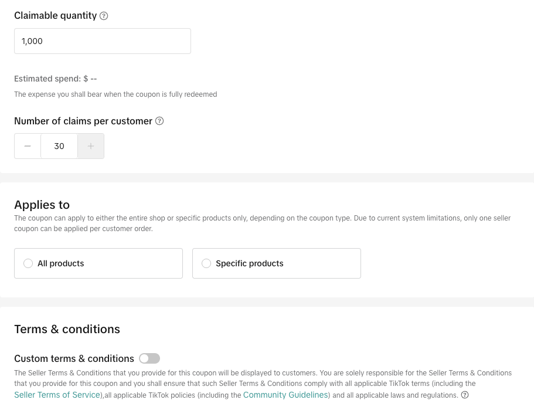Click the help icon after laws and regulations text

click(465, 395)
